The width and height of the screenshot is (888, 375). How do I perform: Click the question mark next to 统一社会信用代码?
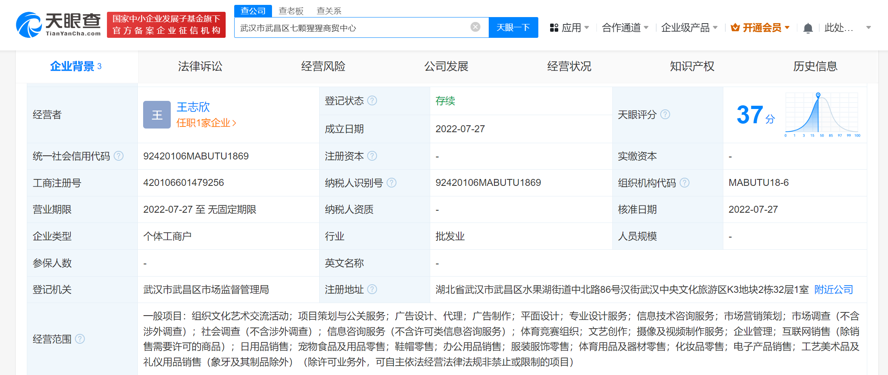tap(118, 155)
